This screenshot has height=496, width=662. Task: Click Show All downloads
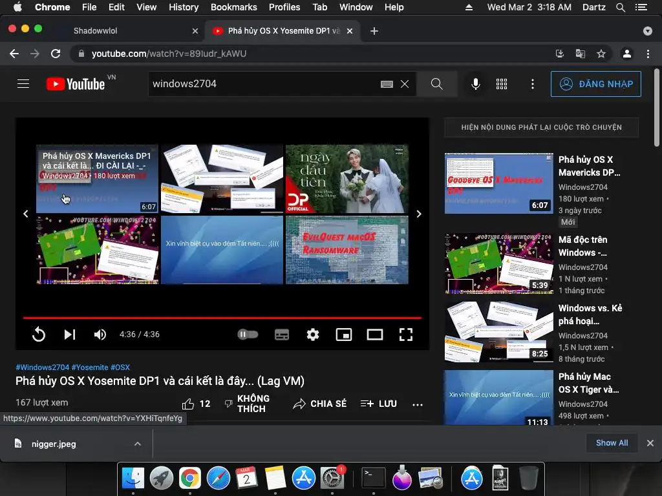(x=612, y=443)
